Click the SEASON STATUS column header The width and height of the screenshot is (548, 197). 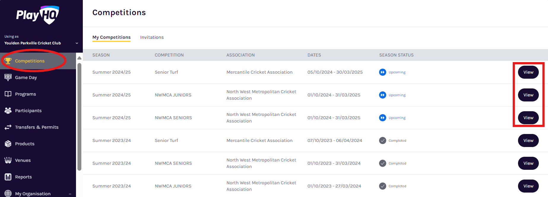pos(396,55)
